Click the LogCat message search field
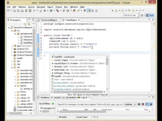162x121 pixels. [x=90, y=104]
